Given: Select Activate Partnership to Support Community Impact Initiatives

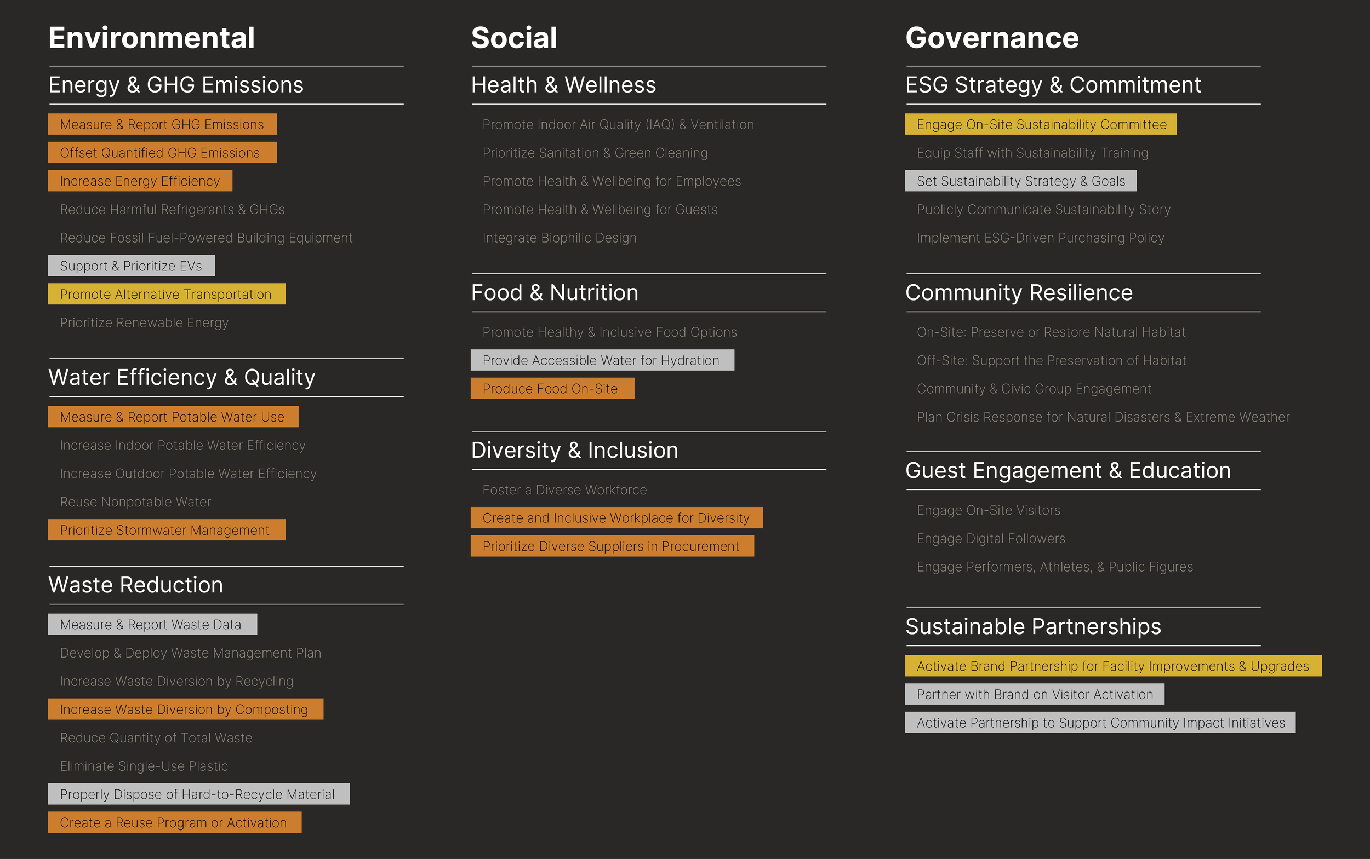Looking at the screenshot, I should click(1100, 723).
